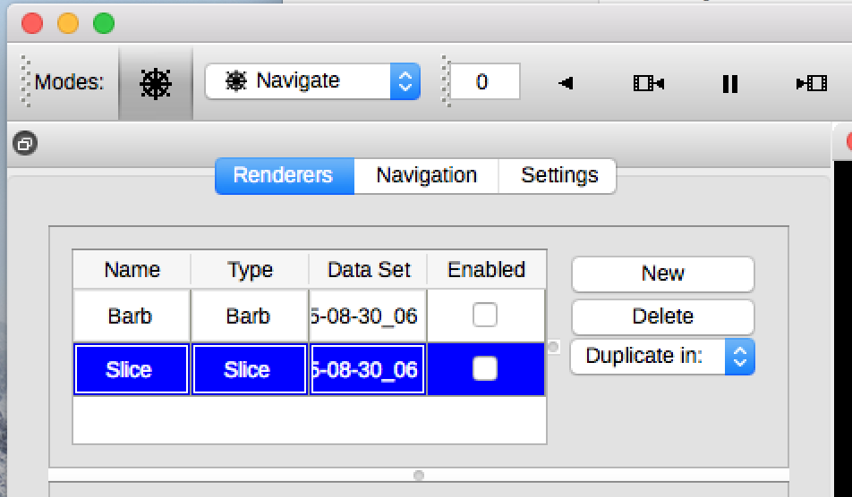Click the New renderer button

tap(662, 274)
